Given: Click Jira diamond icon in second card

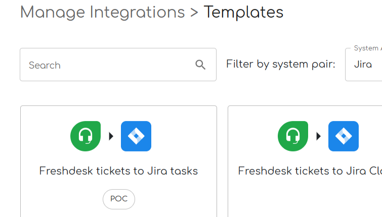Looking at the screenshot, I should [344, 136].
